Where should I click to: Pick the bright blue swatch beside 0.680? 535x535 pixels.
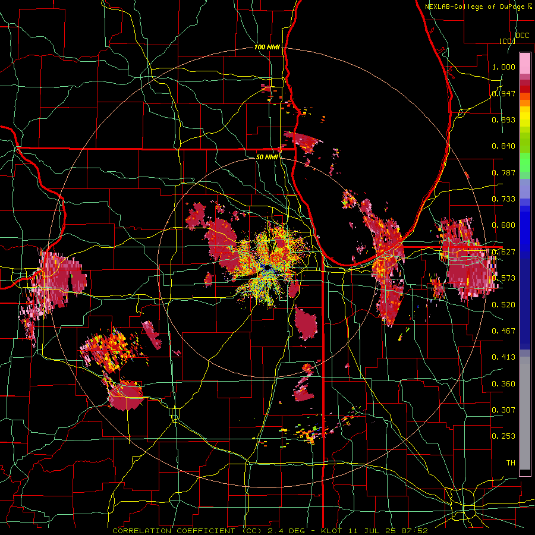tap(525, 227)
